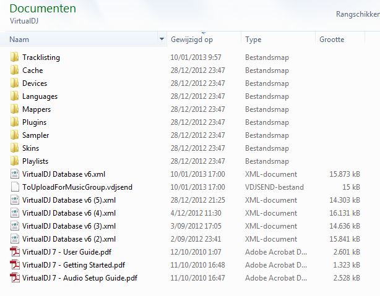Click the PDF icon of User Guide.pdf
This screenshot has height=296, width=380.
point(15,252)
